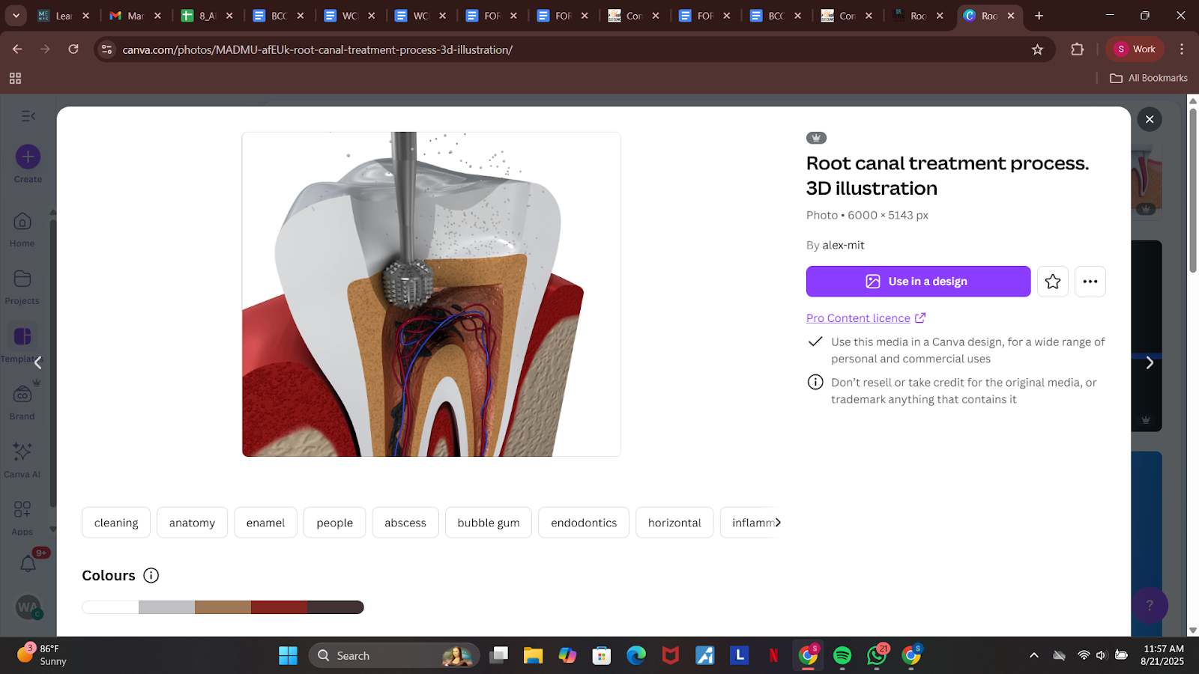Screen dimensions: 1199x674
Task: Open Spotify from the taskbar
Action: tap(842, 655)
